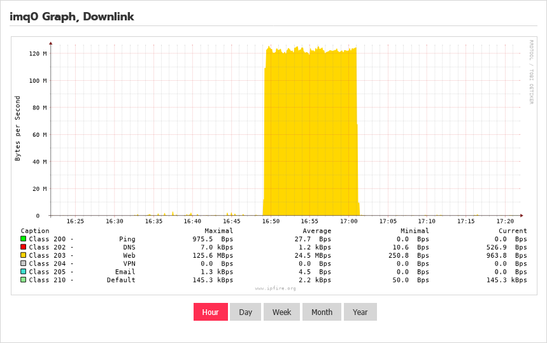Click the 'VPN' legend name
This screenshot has height=343, width=547.
[x=129, y=263]
